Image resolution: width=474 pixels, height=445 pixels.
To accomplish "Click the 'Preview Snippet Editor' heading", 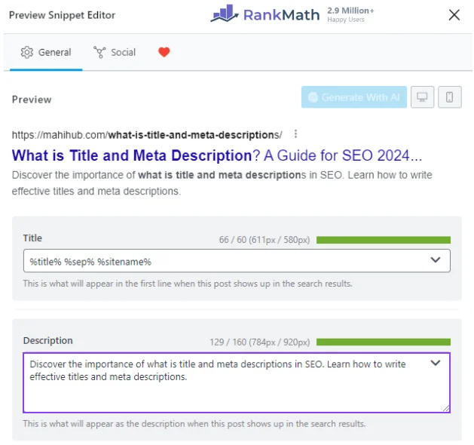I will click(62, 15).
